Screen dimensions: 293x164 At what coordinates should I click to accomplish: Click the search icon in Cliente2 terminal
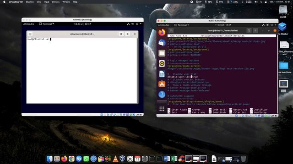tap(121, 34)
